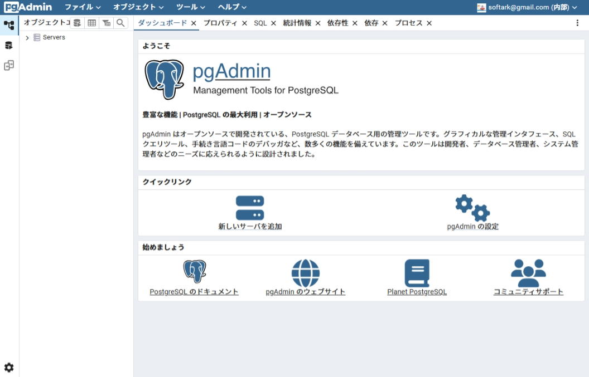The image size is (589, 377).
Task: Open the Query Tool Workspace sidebar icon
Action: [9, 46]
